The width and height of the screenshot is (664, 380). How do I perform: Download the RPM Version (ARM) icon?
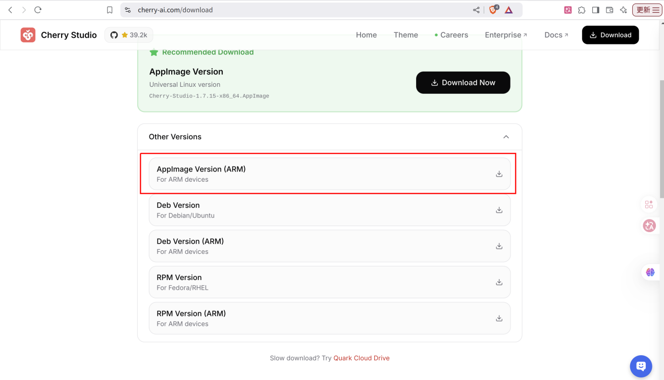coord(499,318)
